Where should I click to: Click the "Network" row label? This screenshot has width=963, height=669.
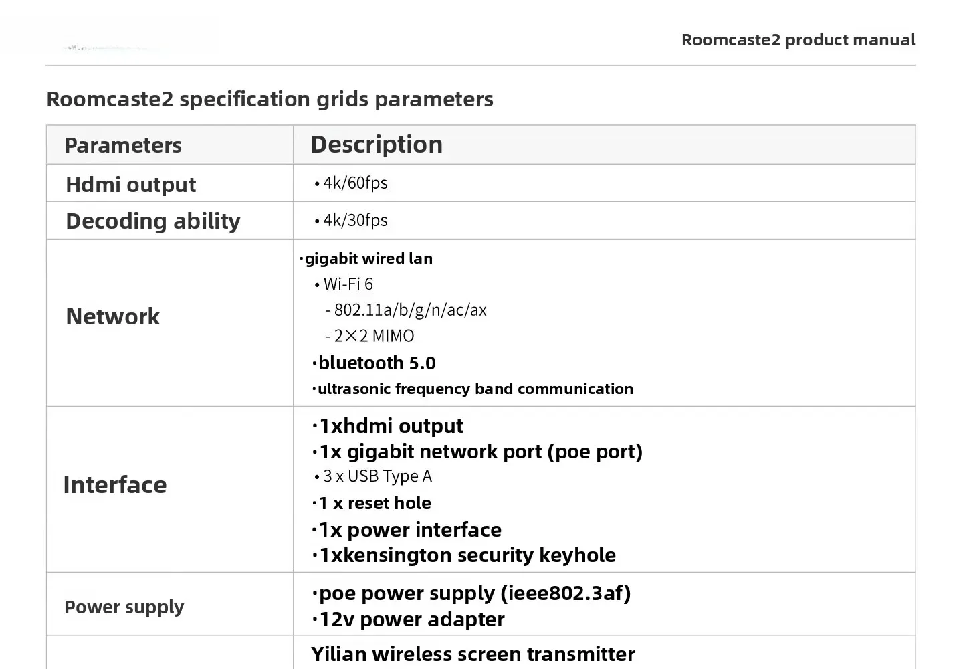(113, 316)
